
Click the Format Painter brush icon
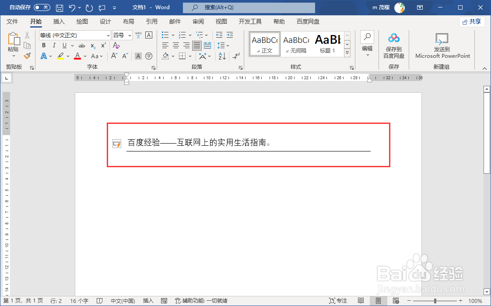click(x=27, y=56)
